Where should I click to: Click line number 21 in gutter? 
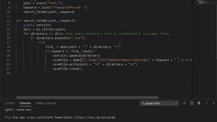click(x=8, y=60)
